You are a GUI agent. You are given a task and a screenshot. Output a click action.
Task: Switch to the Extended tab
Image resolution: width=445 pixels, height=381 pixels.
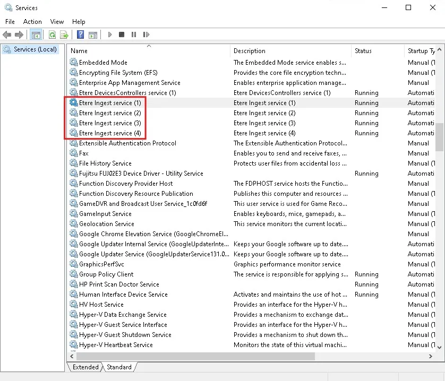coord(85,367)
